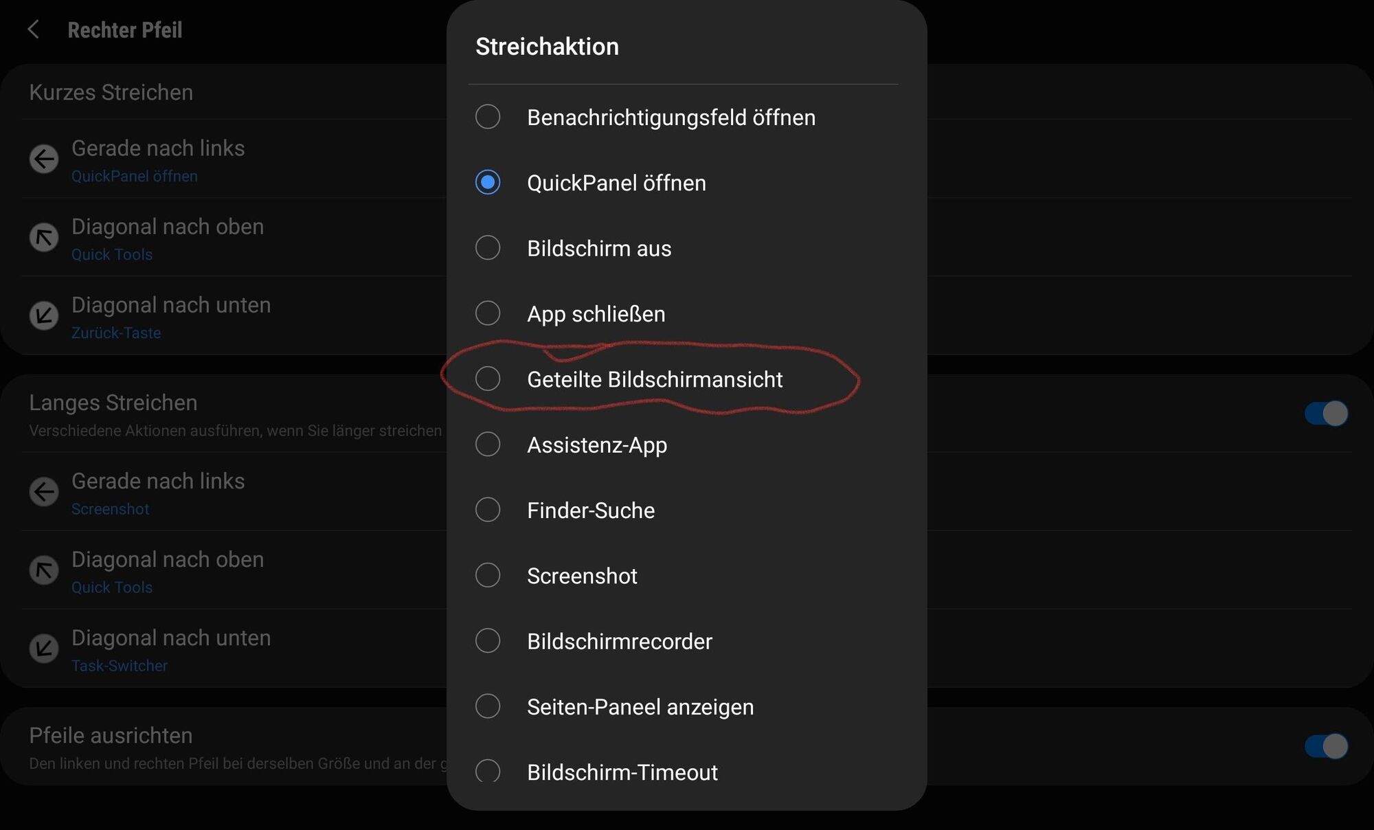
Task: Click the left arrow icon under Kurzes Streichen
Action: click(x=44, y=159)
